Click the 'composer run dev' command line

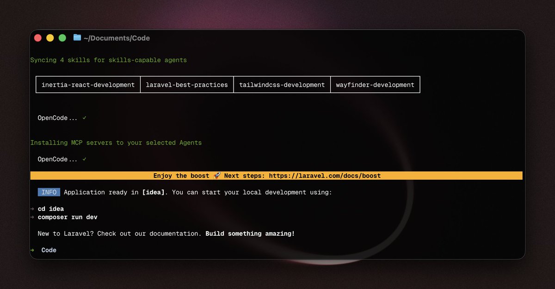68,217
